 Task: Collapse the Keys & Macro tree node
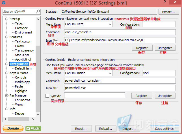coord(6,73)
